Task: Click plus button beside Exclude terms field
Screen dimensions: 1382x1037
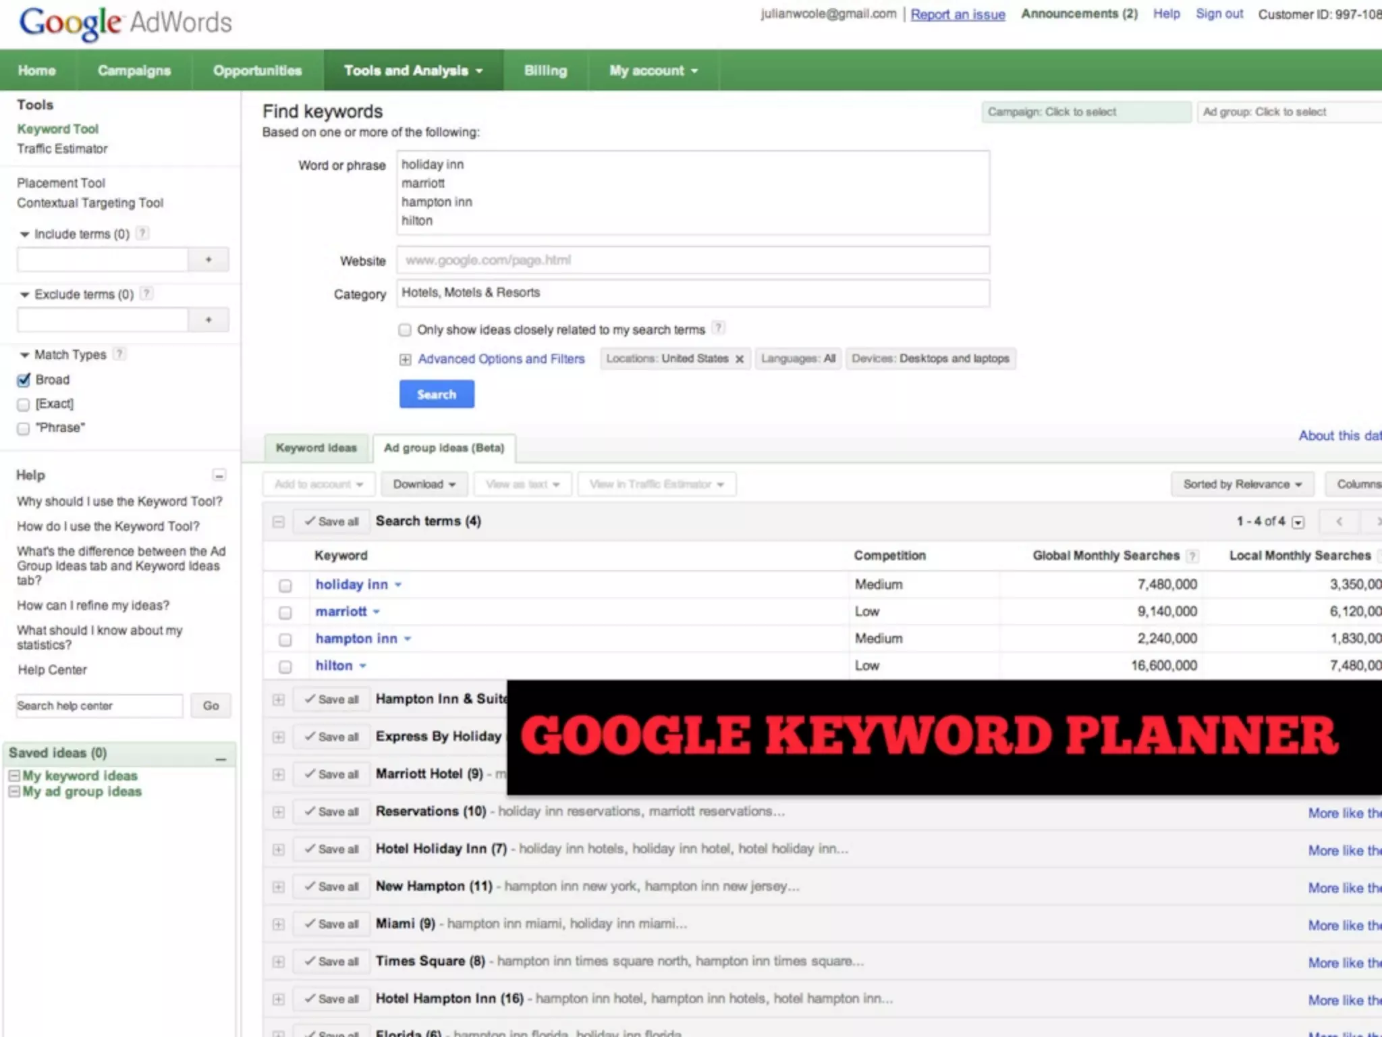Action: [208, 320]
